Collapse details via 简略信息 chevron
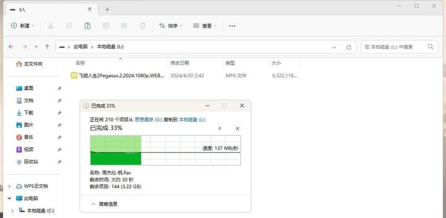Screen dimensions: 446x218 93,204
